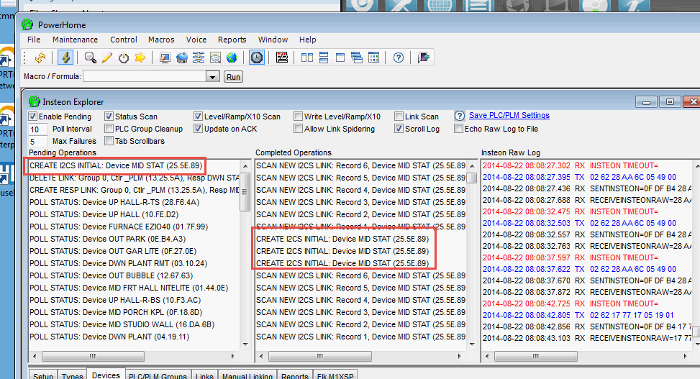Expand the Macro / Formula dropdown

(212, 77)
